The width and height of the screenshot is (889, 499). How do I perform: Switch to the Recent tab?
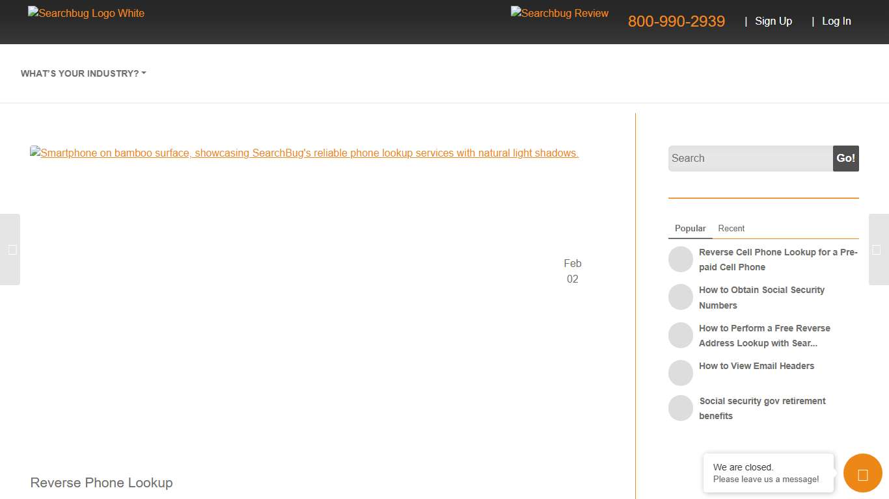[x=732, y=228]
